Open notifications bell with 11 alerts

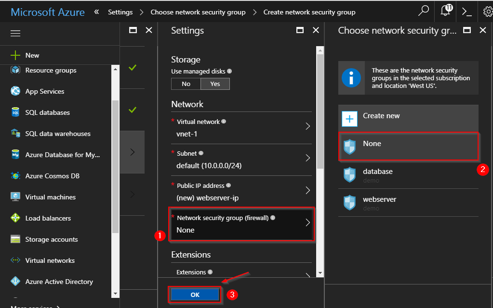[446, 11]
